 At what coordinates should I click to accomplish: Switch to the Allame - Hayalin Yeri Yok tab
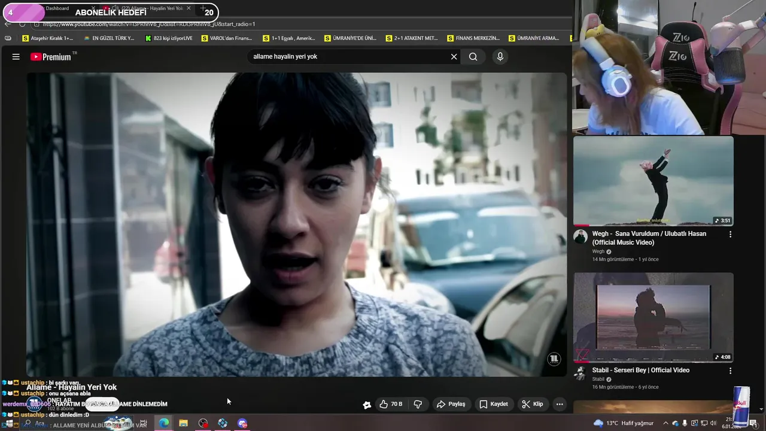[x=148, y=9]
